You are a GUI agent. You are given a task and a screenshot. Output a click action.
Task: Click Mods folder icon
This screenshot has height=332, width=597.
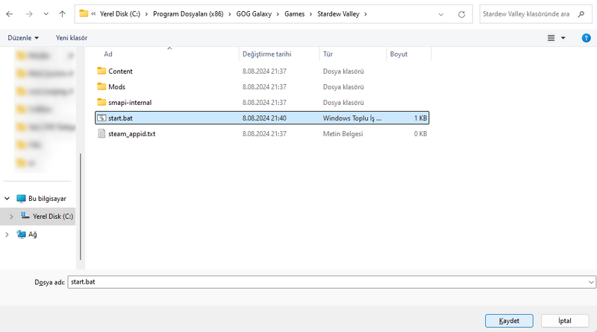[101, 86]
